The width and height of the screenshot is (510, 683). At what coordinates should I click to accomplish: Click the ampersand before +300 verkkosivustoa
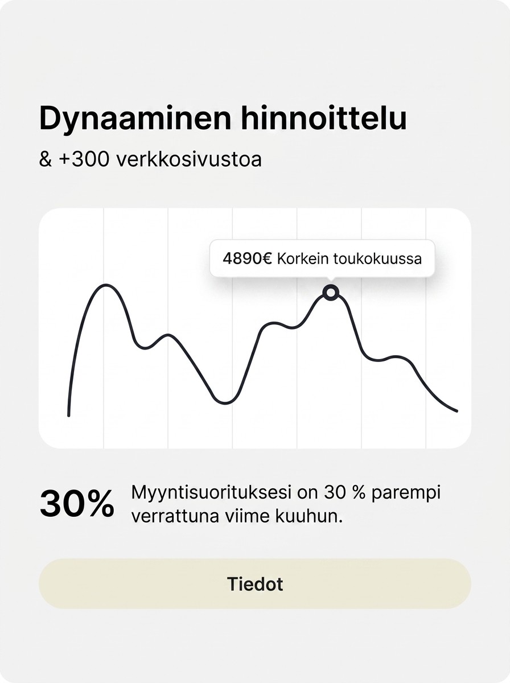click(45, 159)
